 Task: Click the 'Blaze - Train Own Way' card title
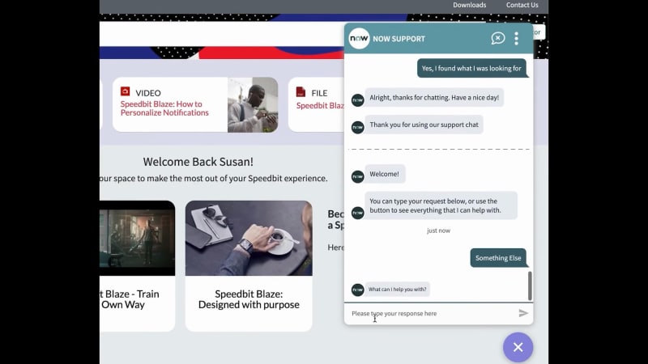130,299
